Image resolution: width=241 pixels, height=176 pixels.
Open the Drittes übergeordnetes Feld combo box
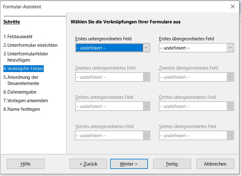(196, 106)
